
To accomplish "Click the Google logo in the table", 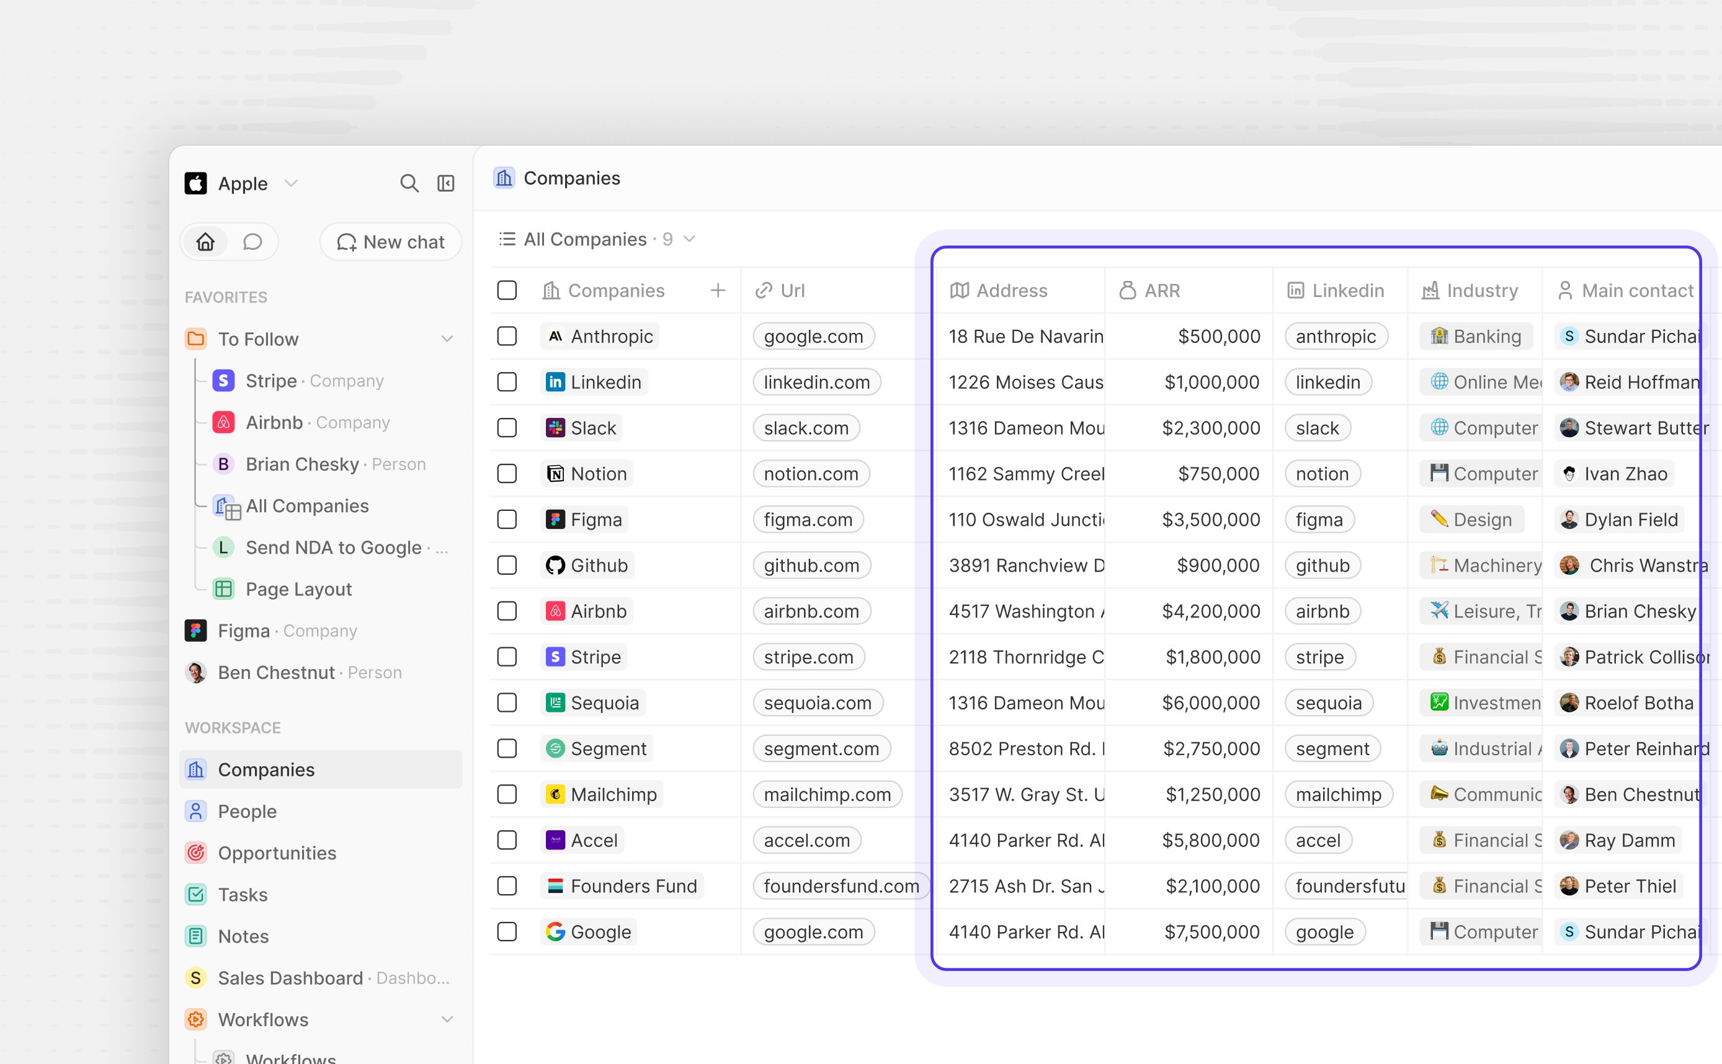I will pos(555,932).
